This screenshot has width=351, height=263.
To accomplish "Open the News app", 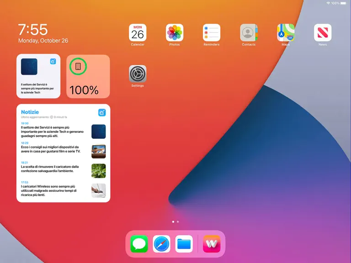I will 323,33.
